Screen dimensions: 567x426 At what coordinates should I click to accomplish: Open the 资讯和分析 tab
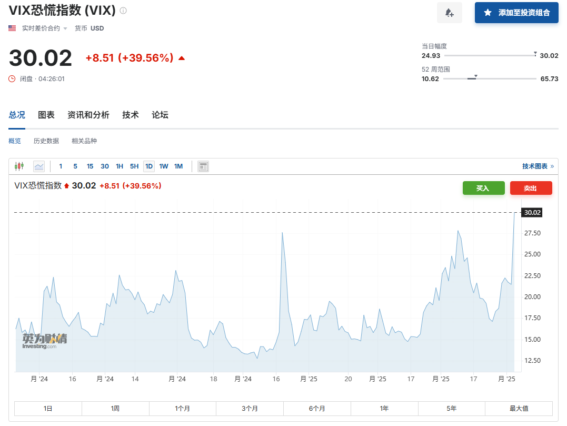[88, 115]
